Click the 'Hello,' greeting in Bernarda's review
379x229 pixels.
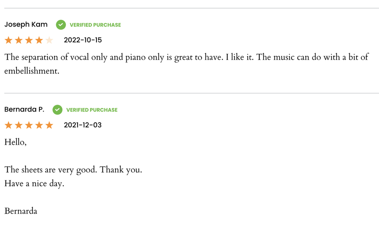15,142
